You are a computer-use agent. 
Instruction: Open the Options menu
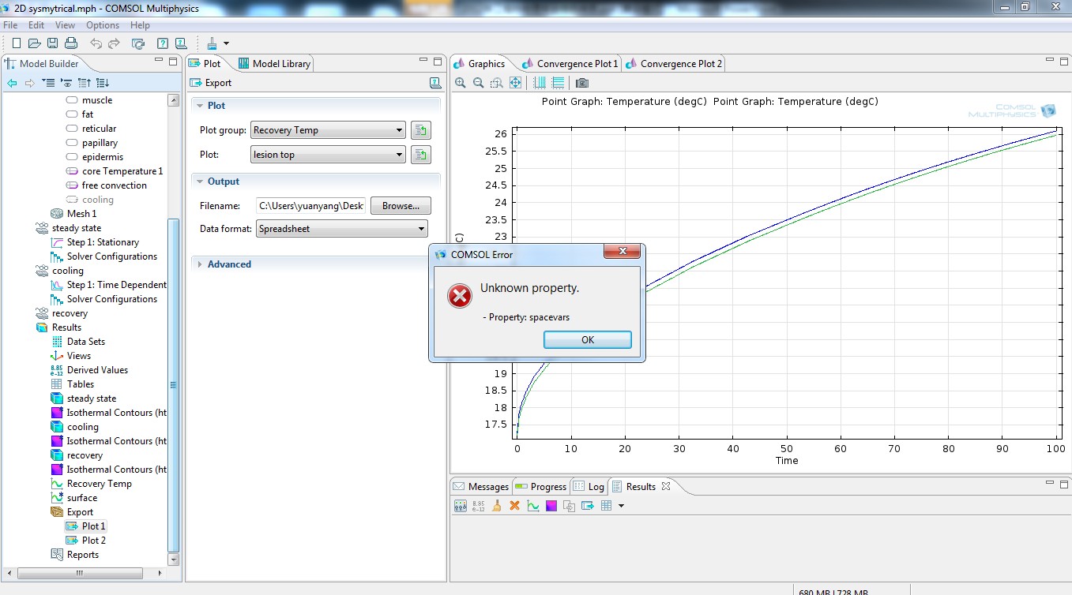click(x=103, y=25)
